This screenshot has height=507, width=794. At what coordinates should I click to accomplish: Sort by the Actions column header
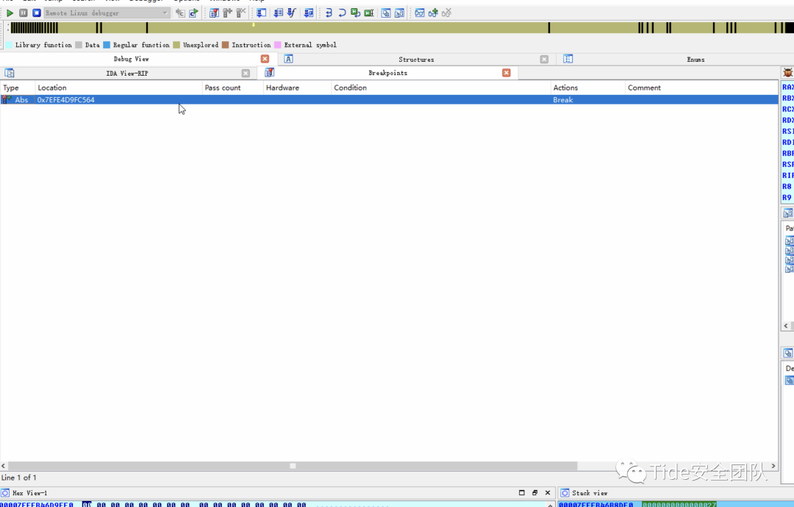pos(588,87)
